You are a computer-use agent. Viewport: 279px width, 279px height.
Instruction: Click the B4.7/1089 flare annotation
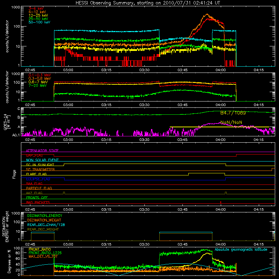click(x=233, y=113)
